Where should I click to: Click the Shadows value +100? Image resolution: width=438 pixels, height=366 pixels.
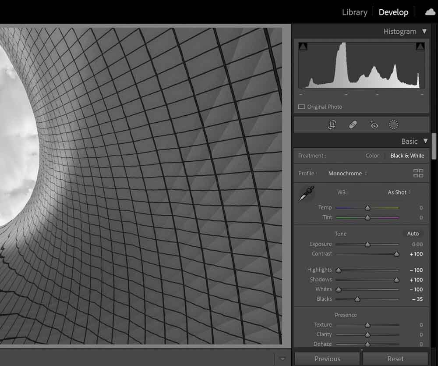coord(416,280)
